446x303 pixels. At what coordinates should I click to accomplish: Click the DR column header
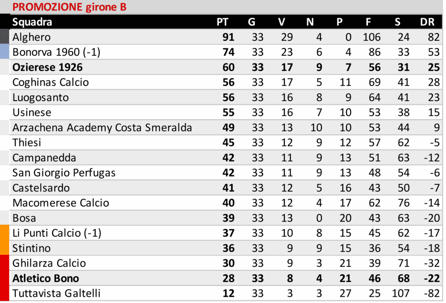427,22
